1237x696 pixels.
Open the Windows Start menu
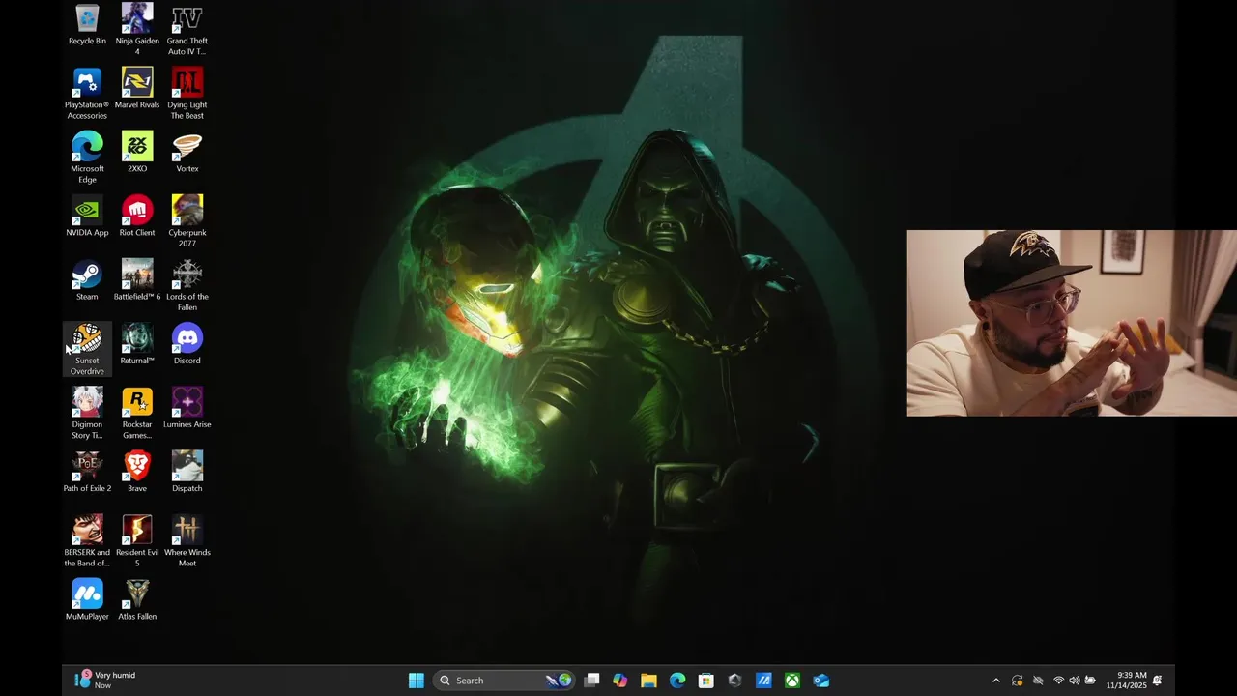point(417,681)
